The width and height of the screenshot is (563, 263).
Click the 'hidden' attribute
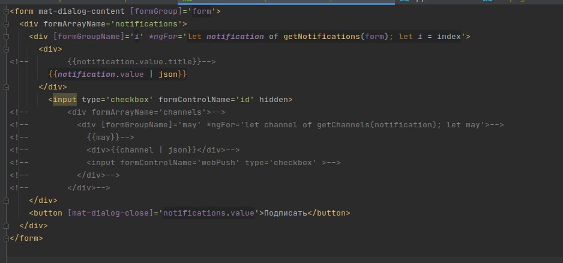point(274,100)
